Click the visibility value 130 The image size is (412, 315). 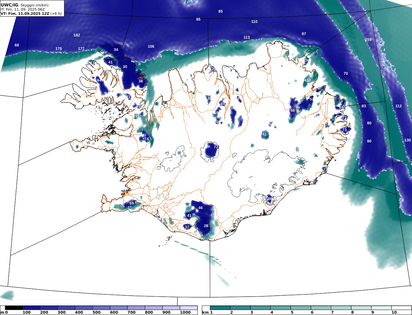pos(407,140)
